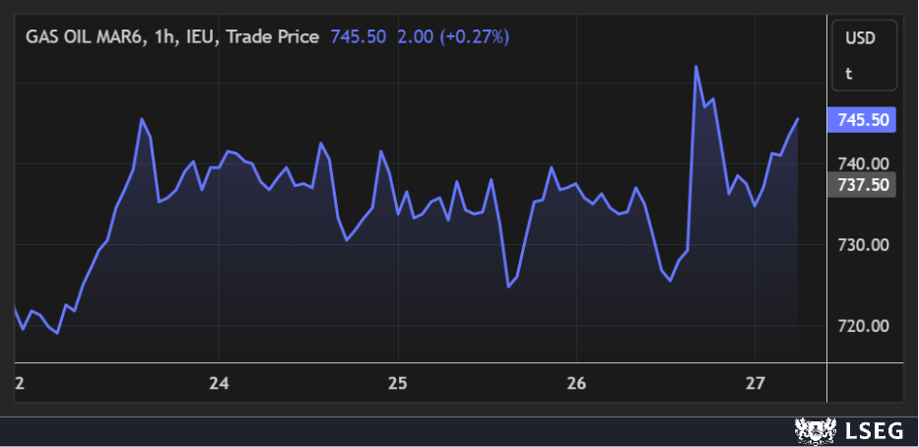Screen dimensions: 919x447
Task: Select date 24 on the time axis
Action: tap(219, 383)
